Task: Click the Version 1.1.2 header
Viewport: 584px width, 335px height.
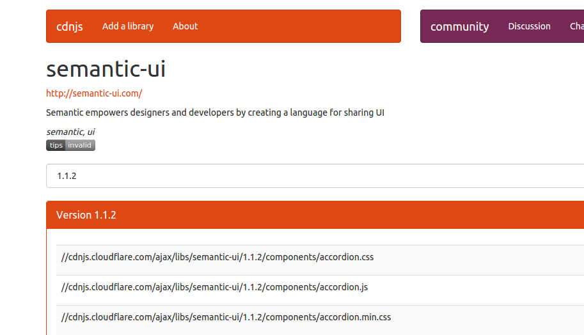Action: 315,215
